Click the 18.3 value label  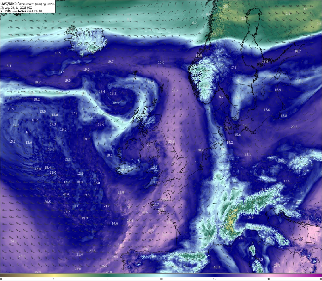tap(217, 267)
